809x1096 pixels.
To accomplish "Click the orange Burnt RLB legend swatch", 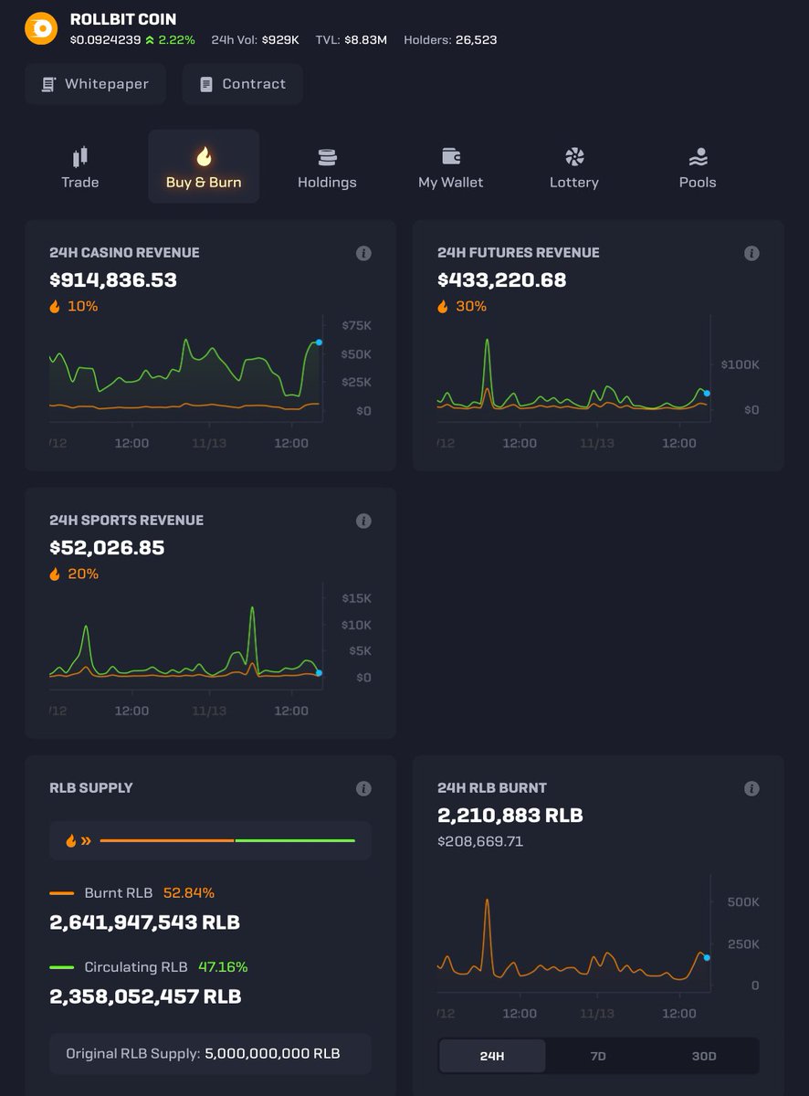I will (x=61, y=893).
